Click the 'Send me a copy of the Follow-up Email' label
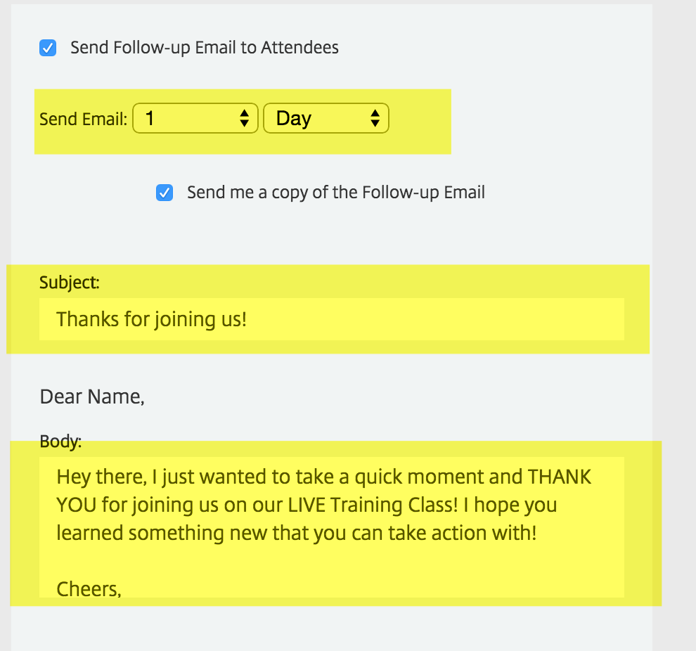696x651 pixels. 335,193
